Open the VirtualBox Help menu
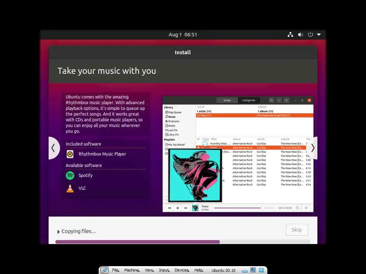 pyautogui.click(x=199, y=270)
